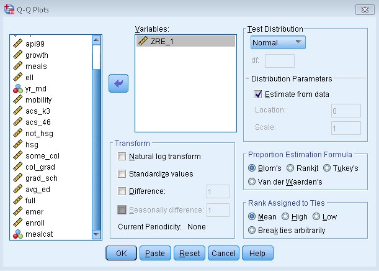Click the ruler icon beside hsg
The image size is (379, 271).
click(17, 144)
